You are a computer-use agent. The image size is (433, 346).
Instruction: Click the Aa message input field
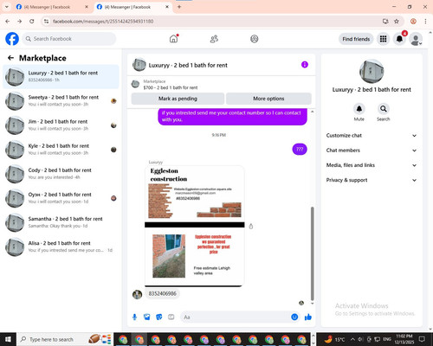pos(236,317)
